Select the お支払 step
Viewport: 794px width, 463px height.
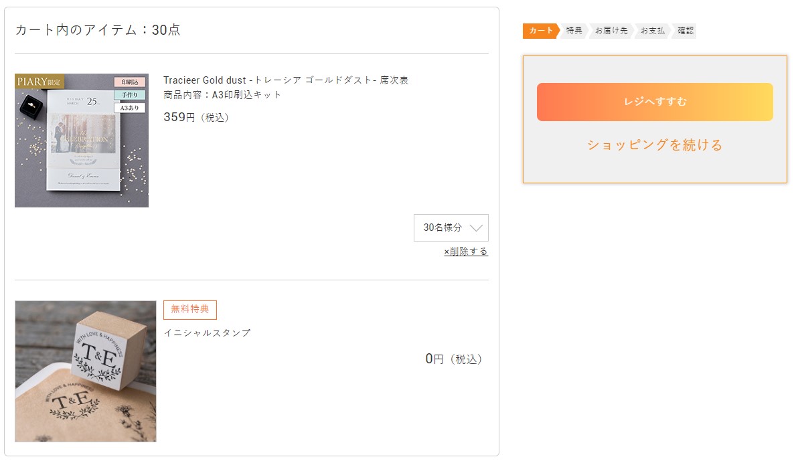tap(652, 31)
